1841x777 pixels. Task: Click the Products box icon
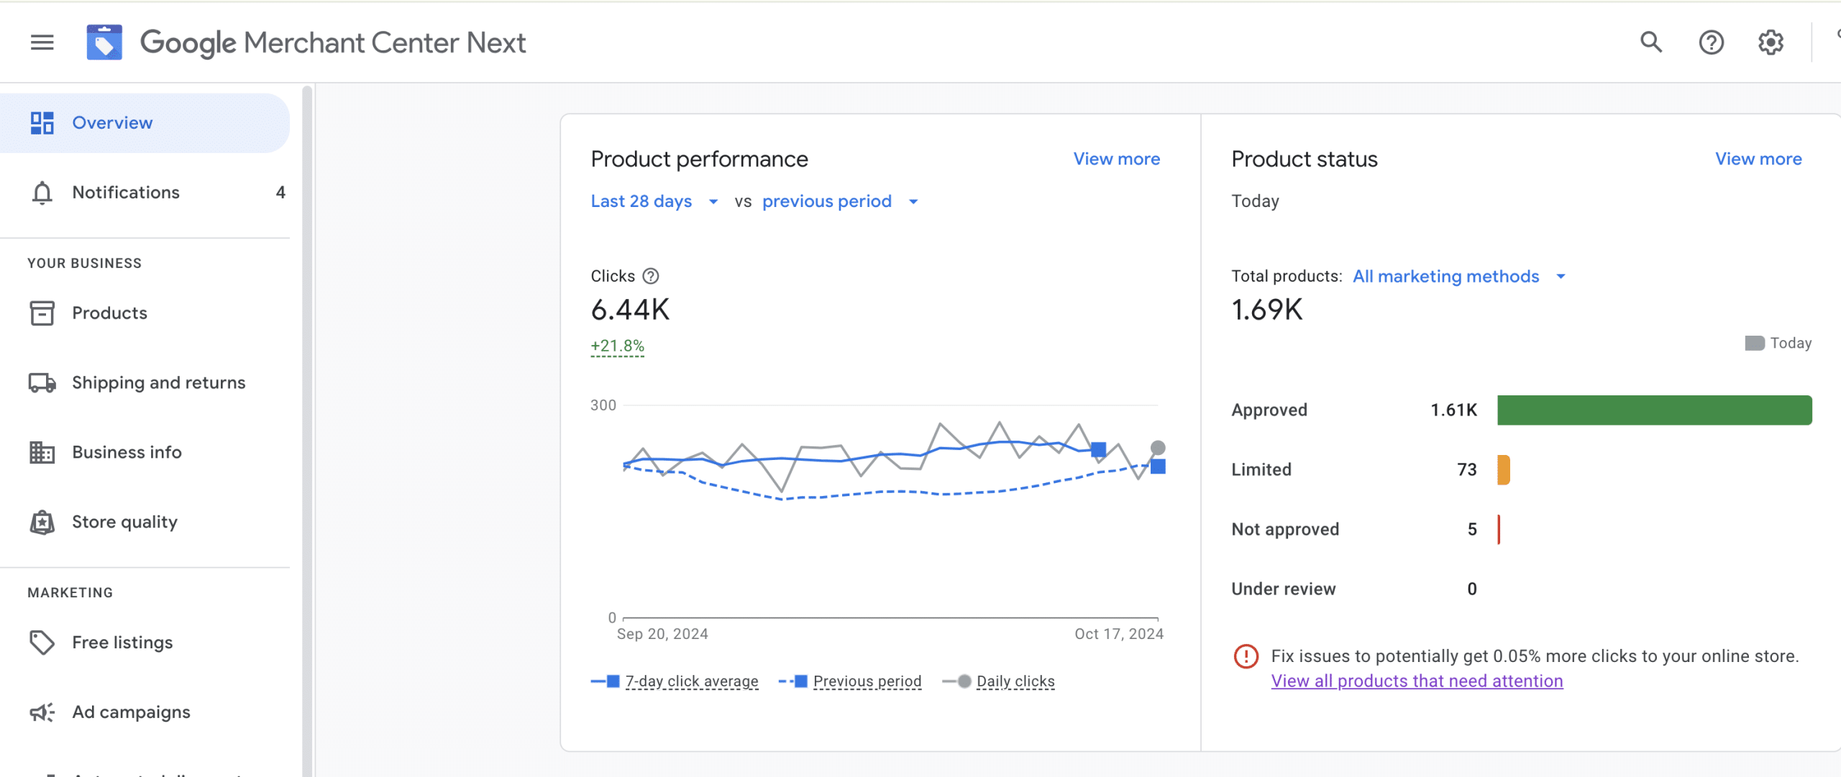tap(42, 313)
